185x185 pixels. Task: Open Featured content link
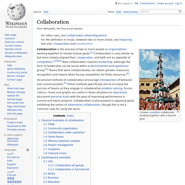(14, 42)
